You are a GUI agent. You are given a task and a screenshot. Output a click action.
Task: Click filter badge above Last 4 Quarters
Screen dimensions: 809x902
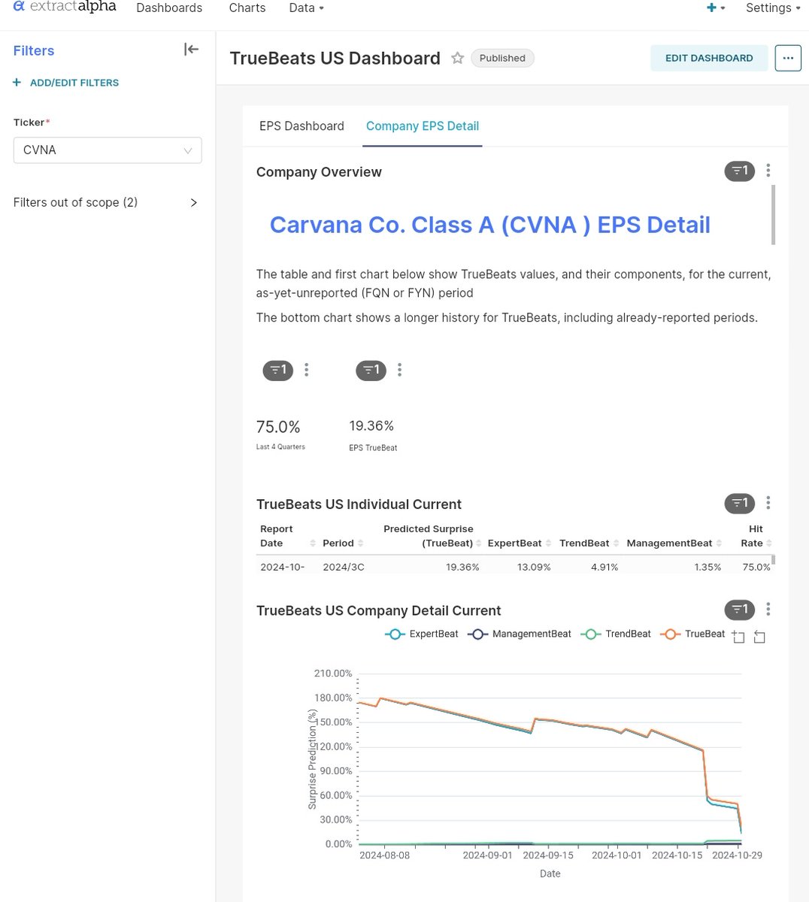(277, 370)
